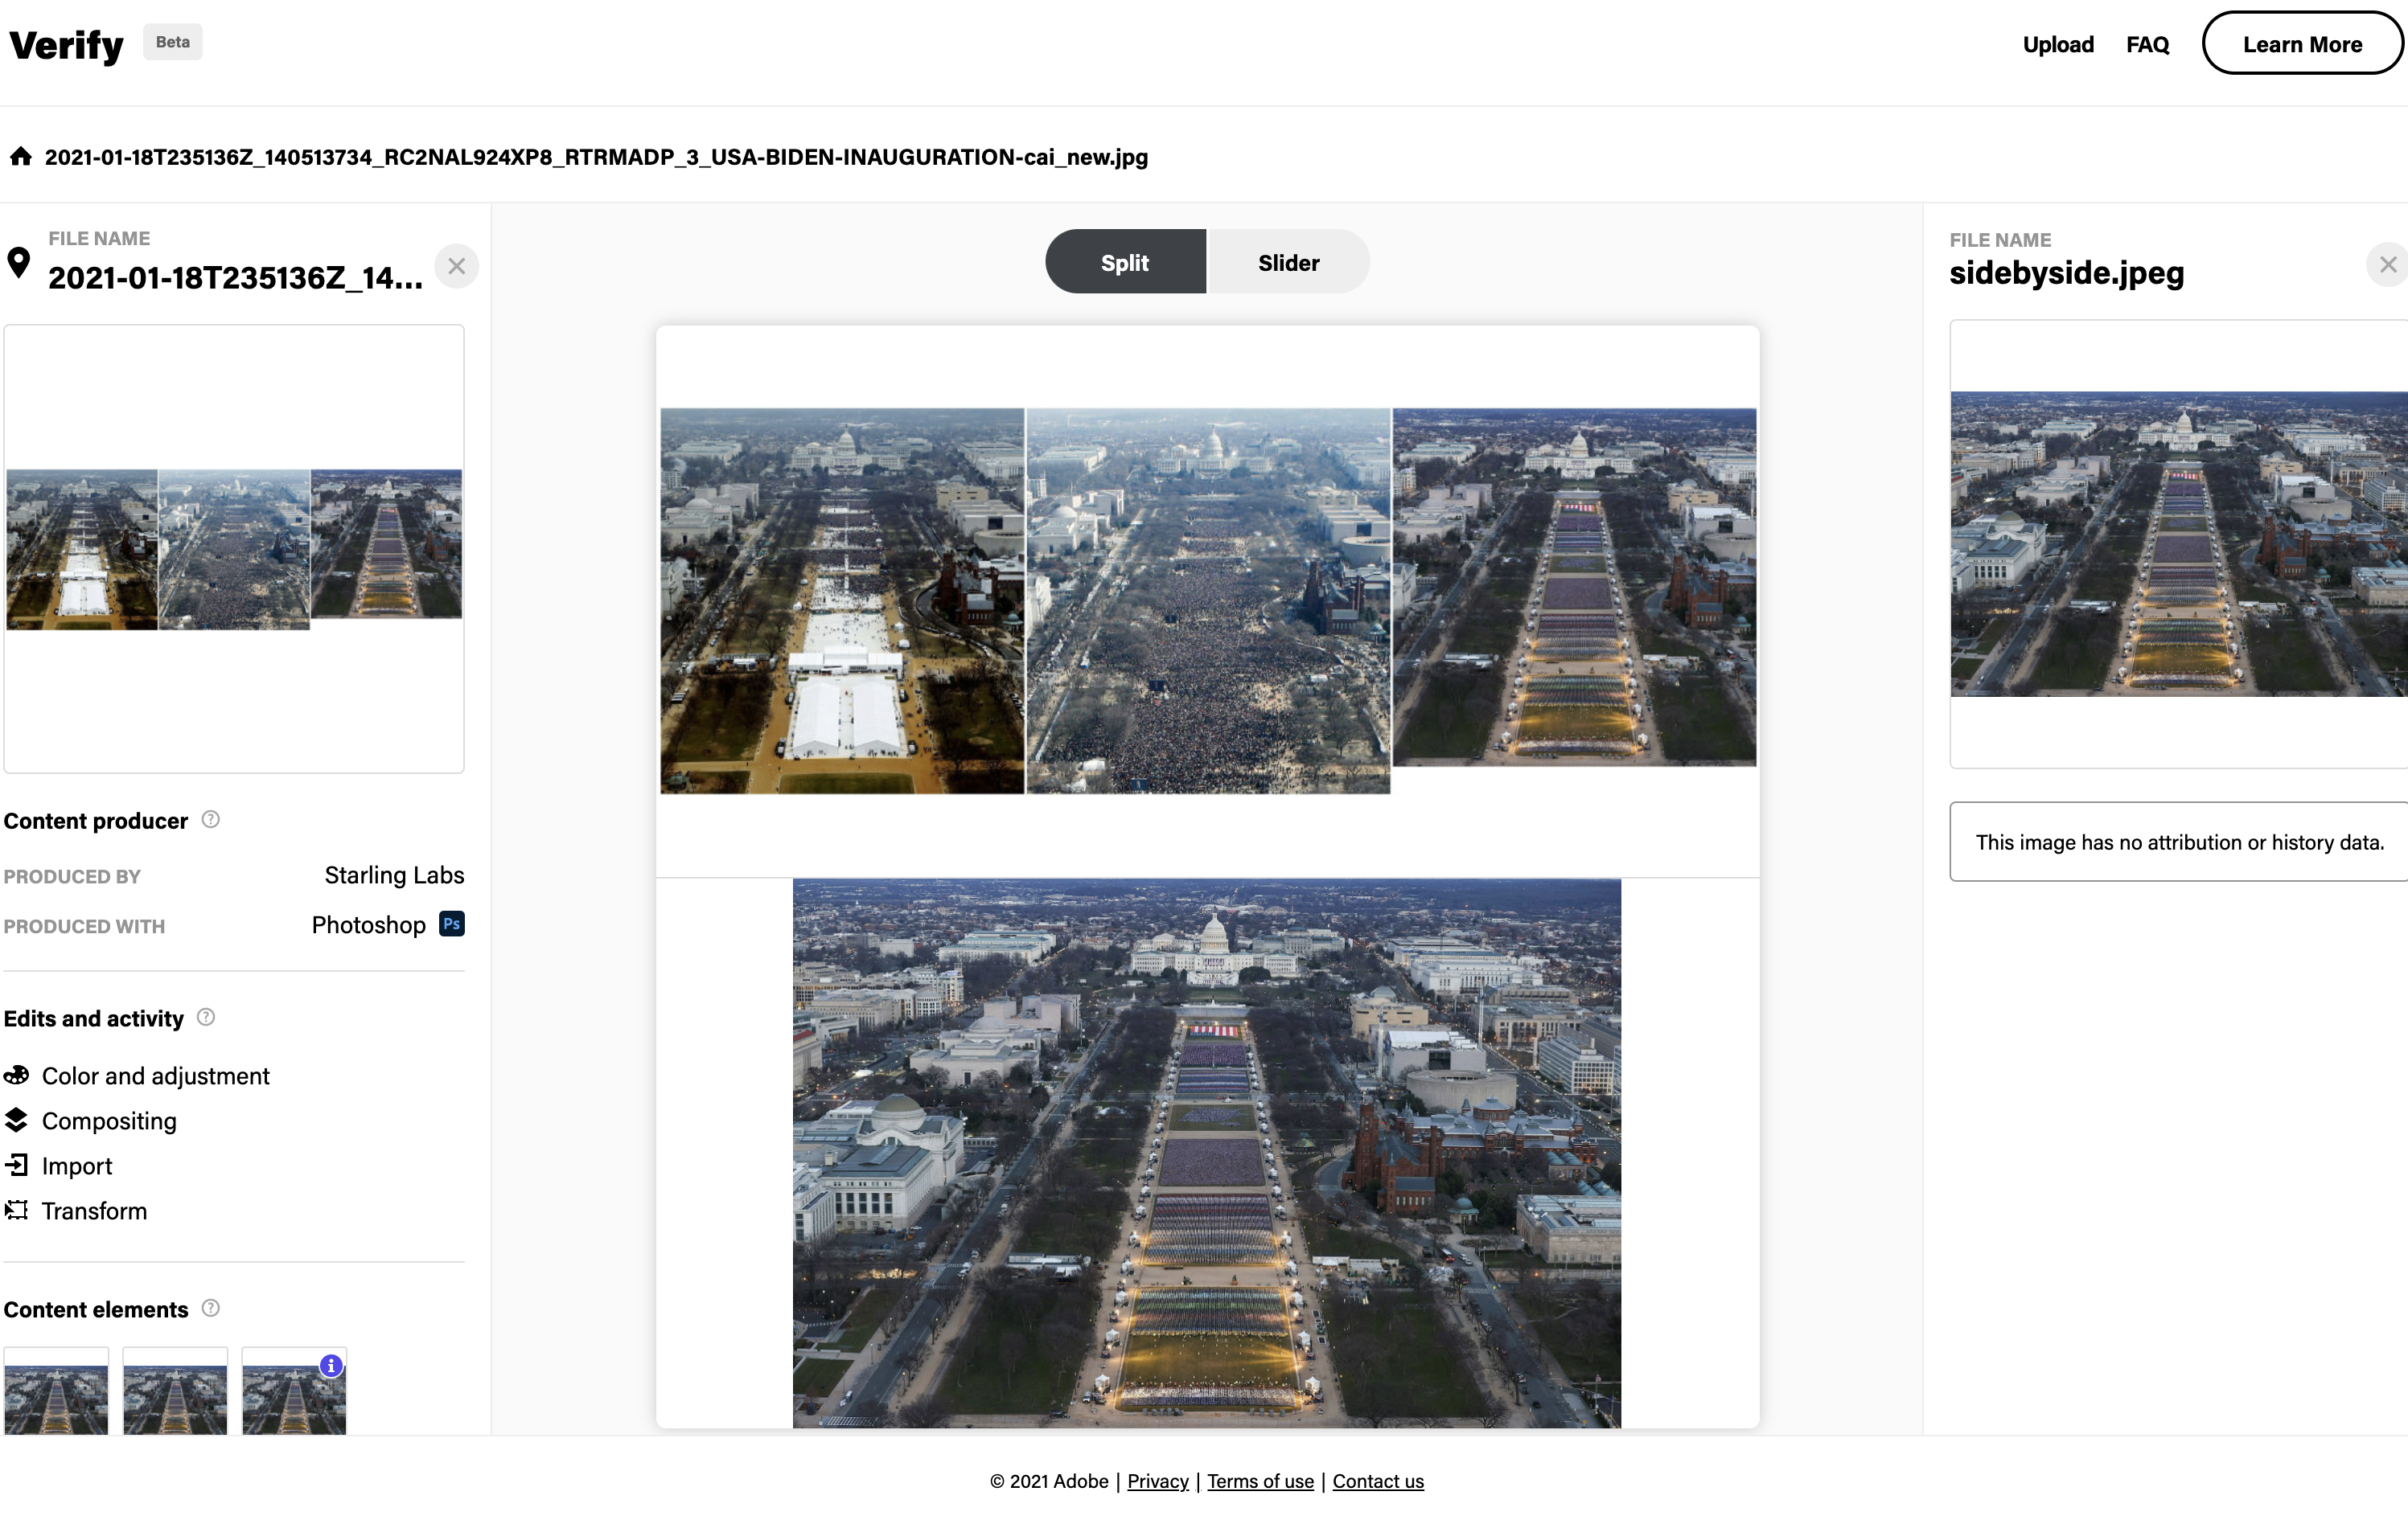The width and height of the screenshot is (2408, 1516).
Task: Open Content elements help icon
Action: click(x=211, y=1308)
